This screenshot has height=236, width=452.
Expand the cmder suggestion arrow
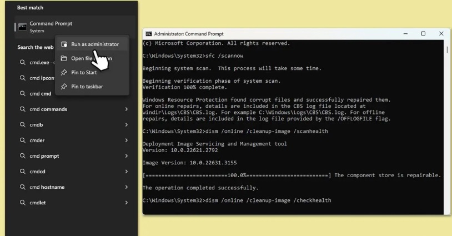[x=126, y=140]
